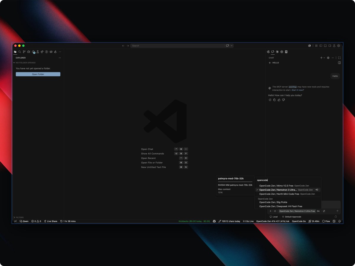Image resolution: width=355 pixels, height=266 pixels.
Task: Click the icon beside the Nemotron model row
Action: click(317, 190)
